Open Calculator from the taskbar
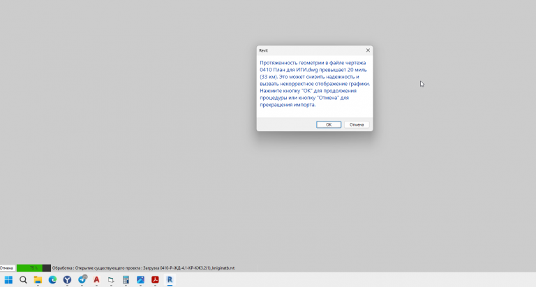This screenshot has width=536, height=287. (126, 280)
